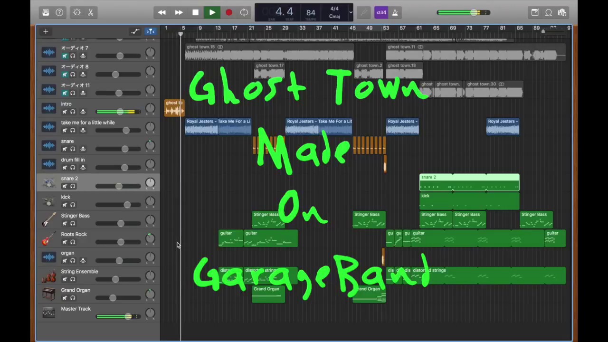Click the 84 tempo value
The width and height of the screenshot is (608, 342).
coord(311,13)
